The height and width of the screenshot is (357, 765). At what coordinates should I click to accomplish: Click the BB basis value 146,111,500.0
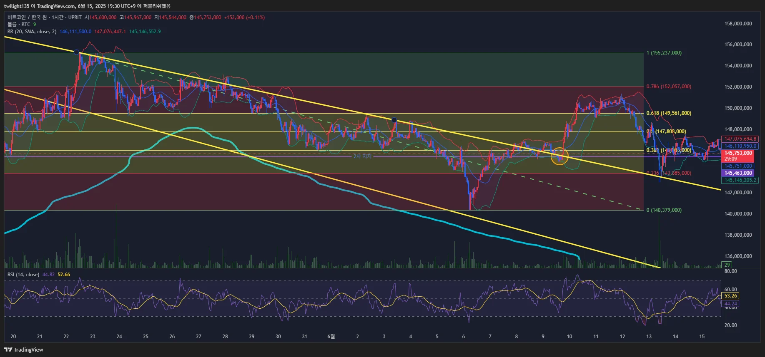(x=75, y=32)
